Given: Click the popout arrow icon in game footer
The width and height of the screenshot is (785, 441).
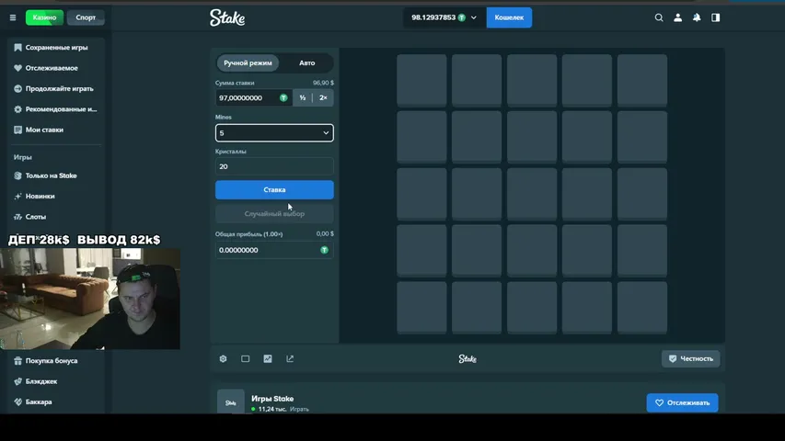Looking at the screenshot, I should click(290, 359).
